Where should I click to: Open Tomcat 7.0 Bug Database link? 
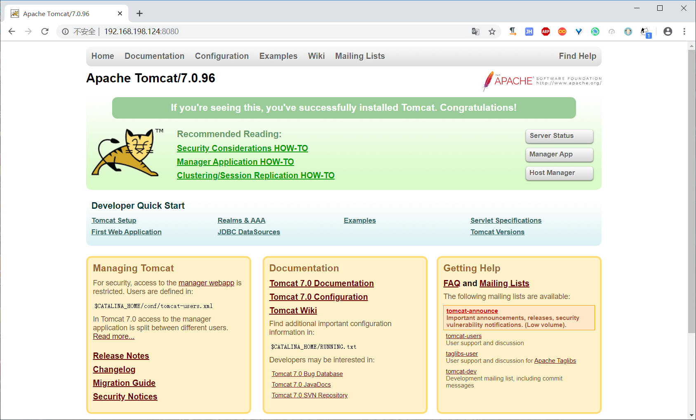[x=307, y=374]
